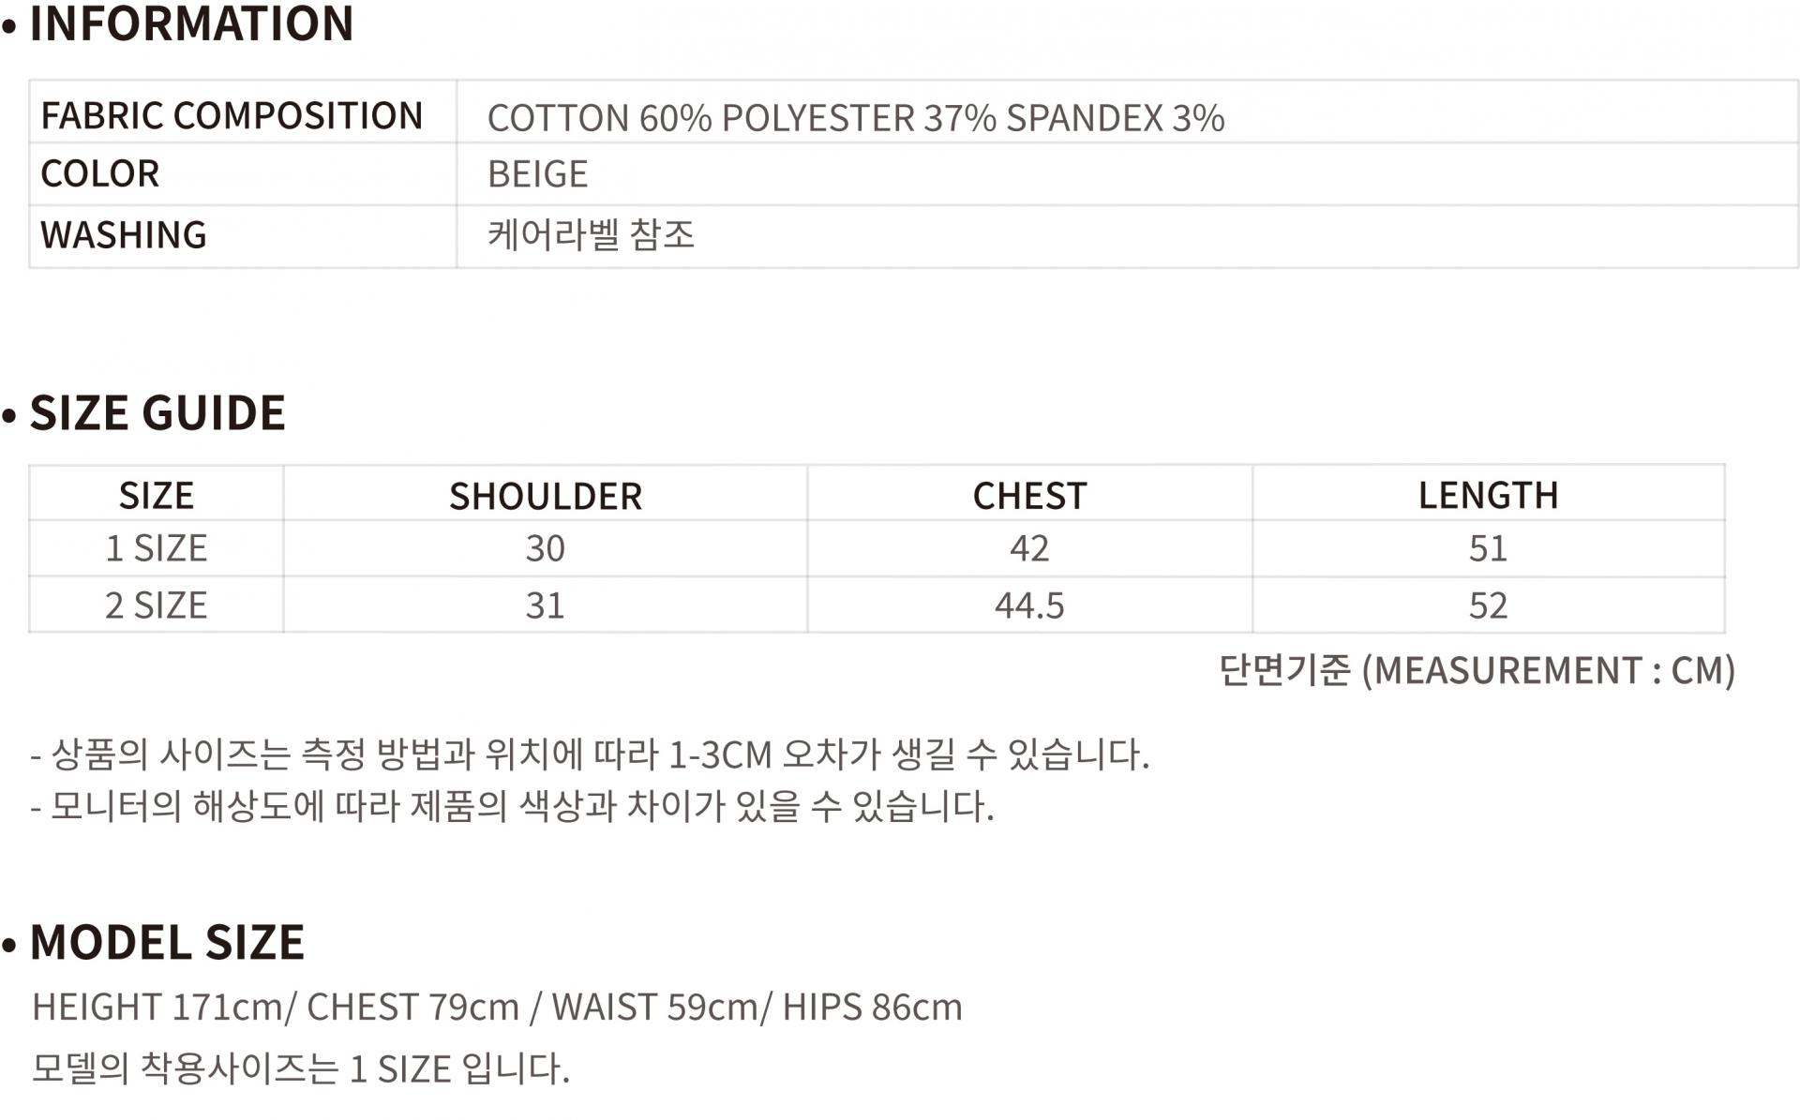
Task: Select the LENGTH column header
Action: (1488, 495)
